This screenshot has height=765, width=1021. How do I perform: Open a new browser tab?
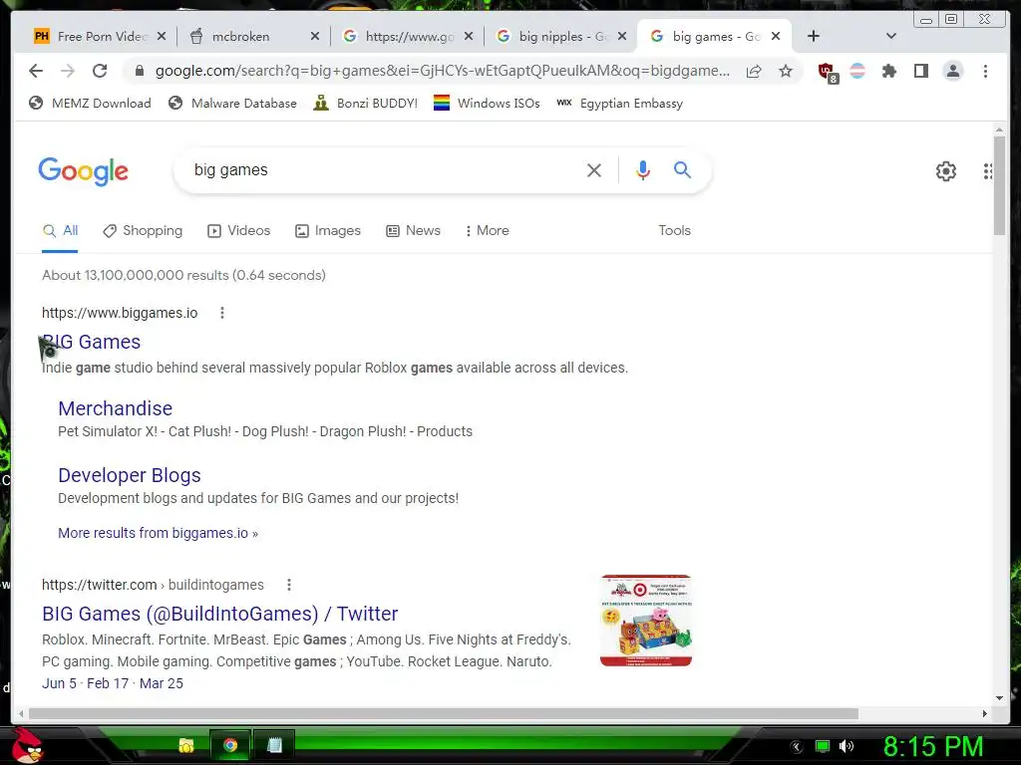[814, 37]
